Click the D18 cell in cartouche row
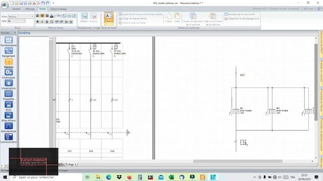Screen dimensions: 323x181 click(x=91, y=151)
